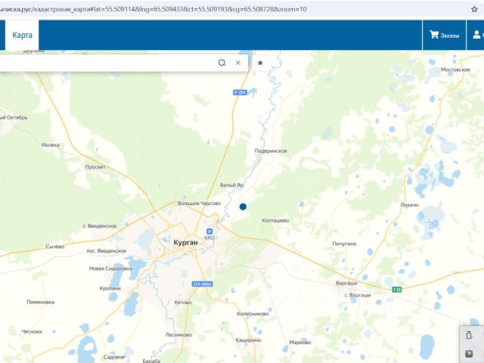Click the Кетово label
This screenshot has width=484, height=363.
tap(183, 302)
